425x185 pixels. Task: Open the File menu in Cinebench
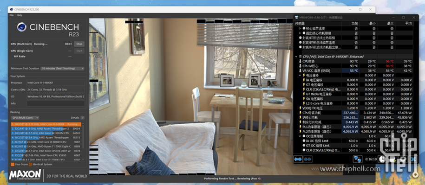12,15
